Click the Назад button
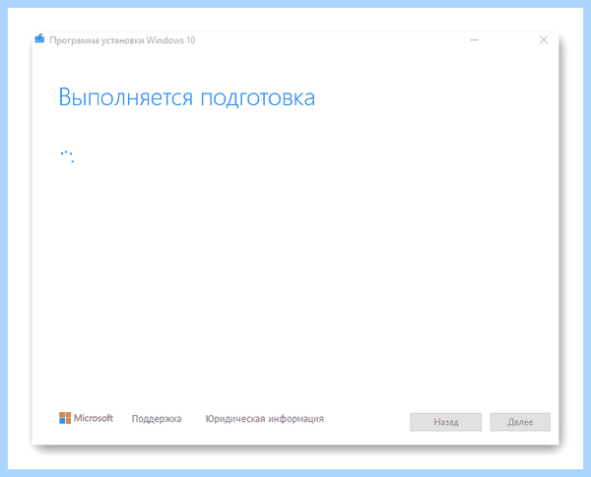Screen dimensions: 591x477 pyautogui.click(x=446, y=422)
